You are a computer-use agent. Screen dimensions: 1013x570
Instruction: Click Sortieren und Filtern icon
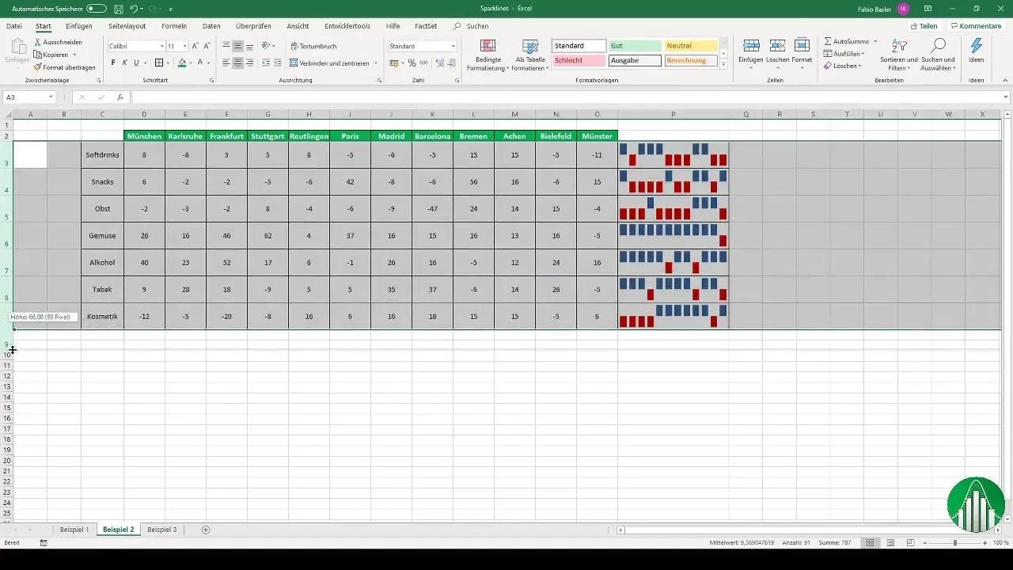899,46
